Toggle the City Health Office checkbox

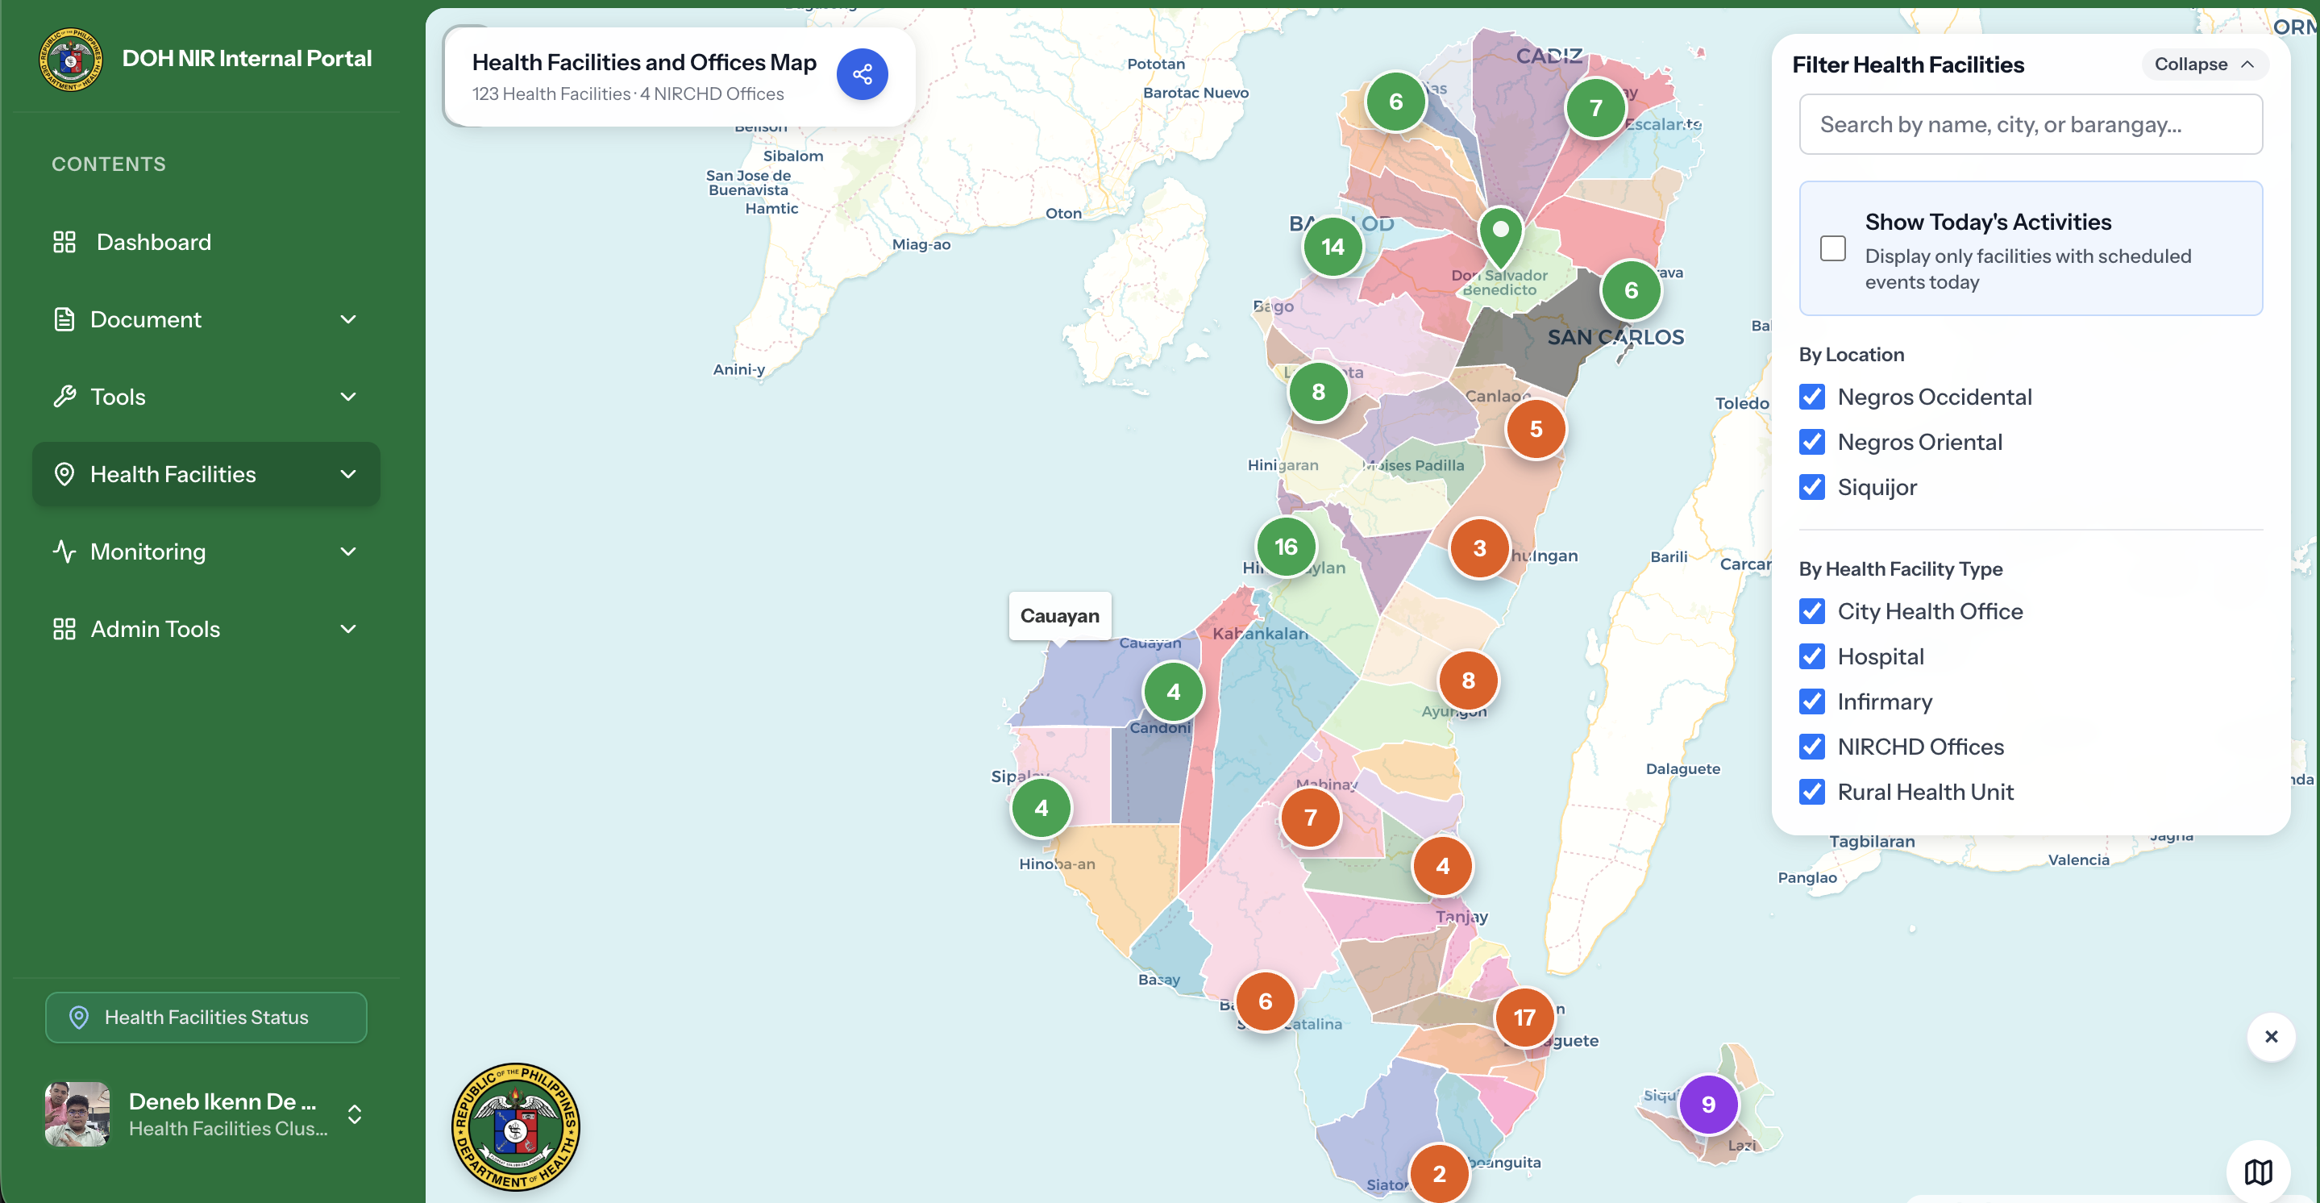tap(1811, 611)
